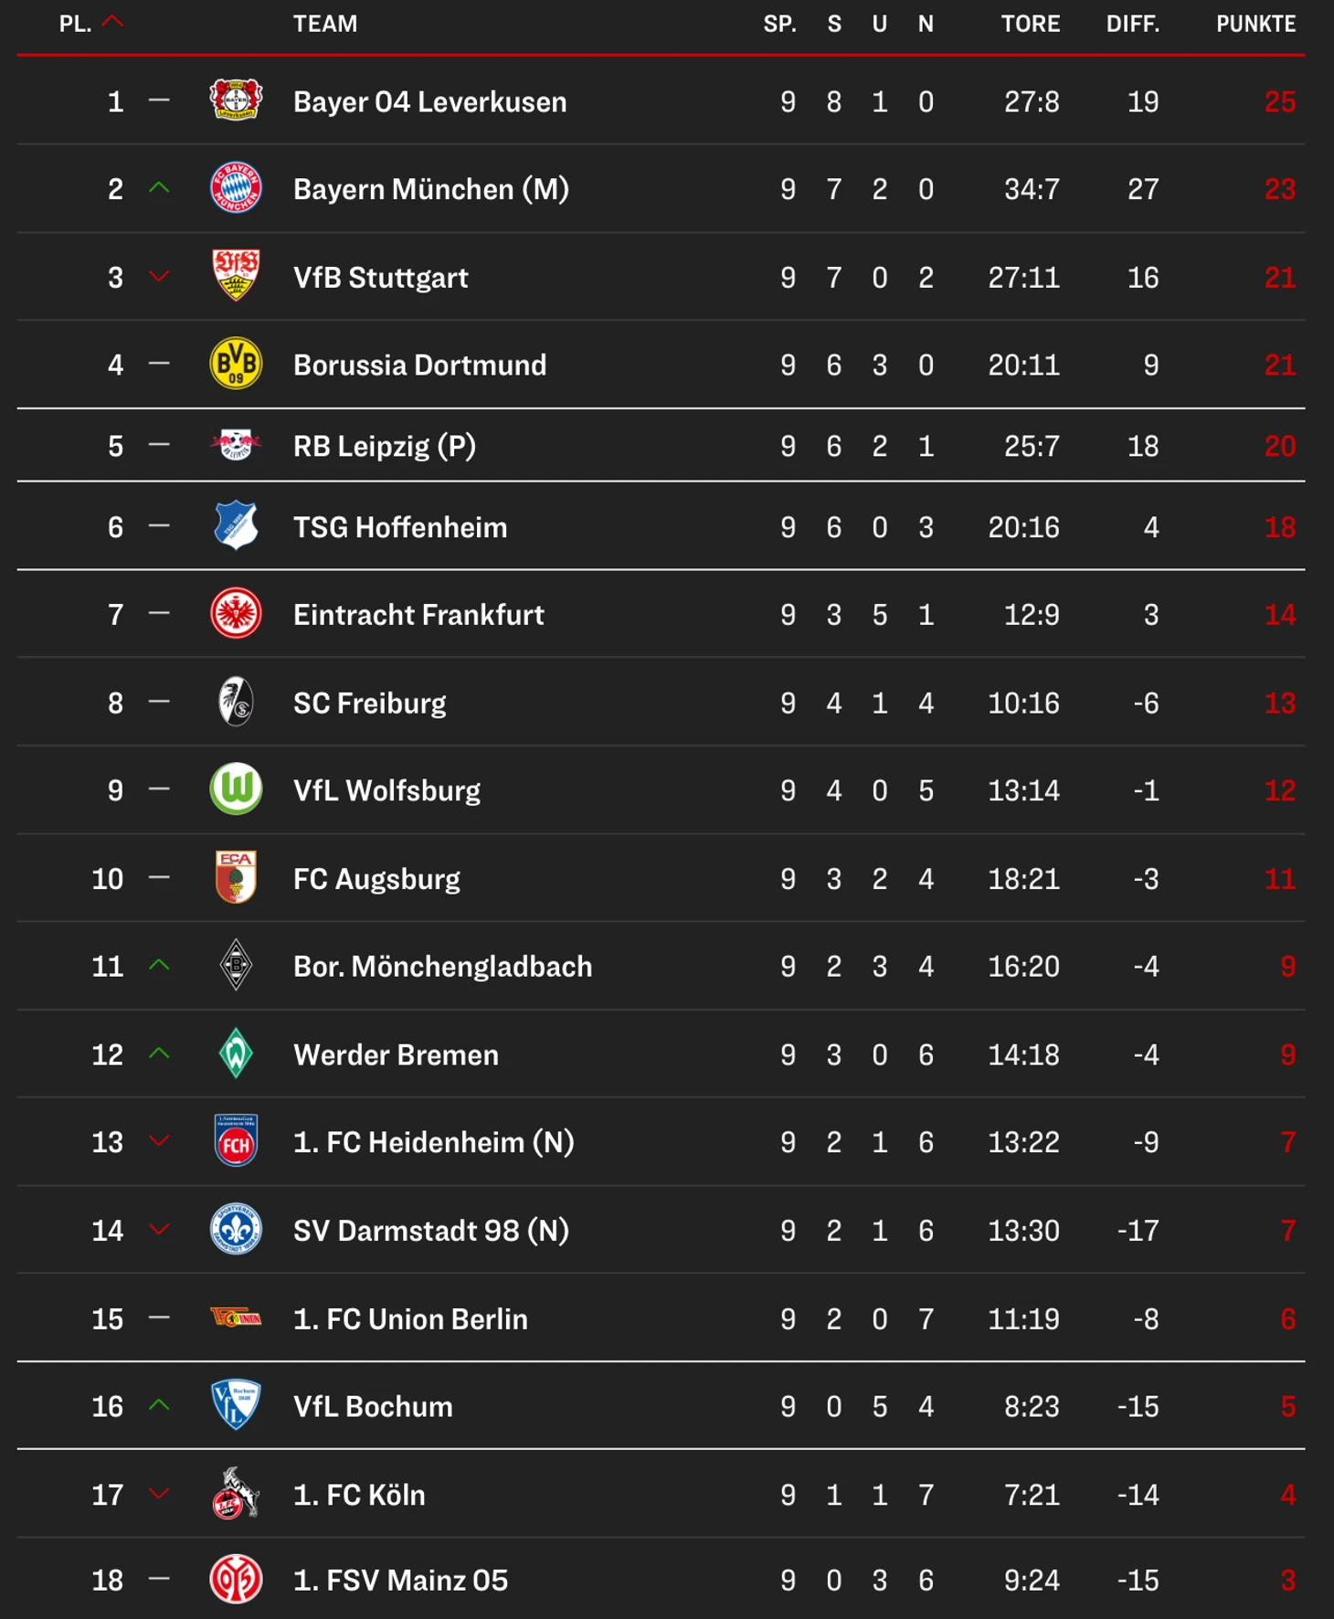Click SV Darmstadt 98 red down arrow
Viewport: 1334px width, 1619px height.
point(159,1230)
